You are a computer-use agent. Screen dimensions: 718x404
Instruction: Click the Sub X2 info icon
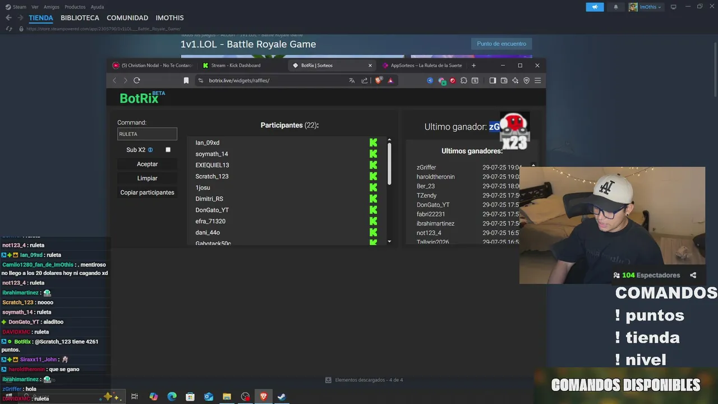pos(150,150)
